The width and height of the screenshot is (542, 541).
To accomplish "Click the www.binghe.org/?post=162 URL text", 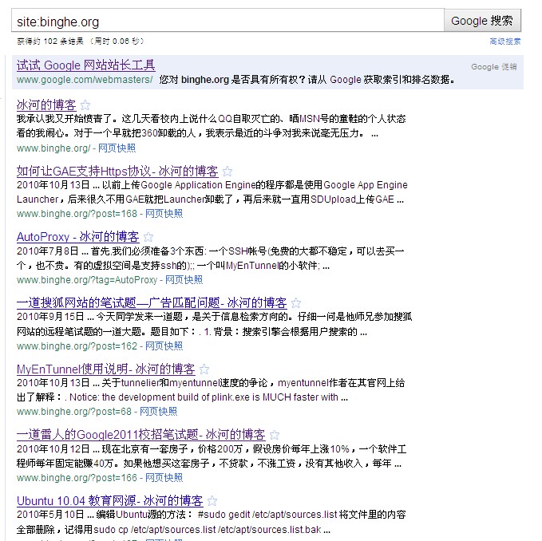I will pos(77,346).
